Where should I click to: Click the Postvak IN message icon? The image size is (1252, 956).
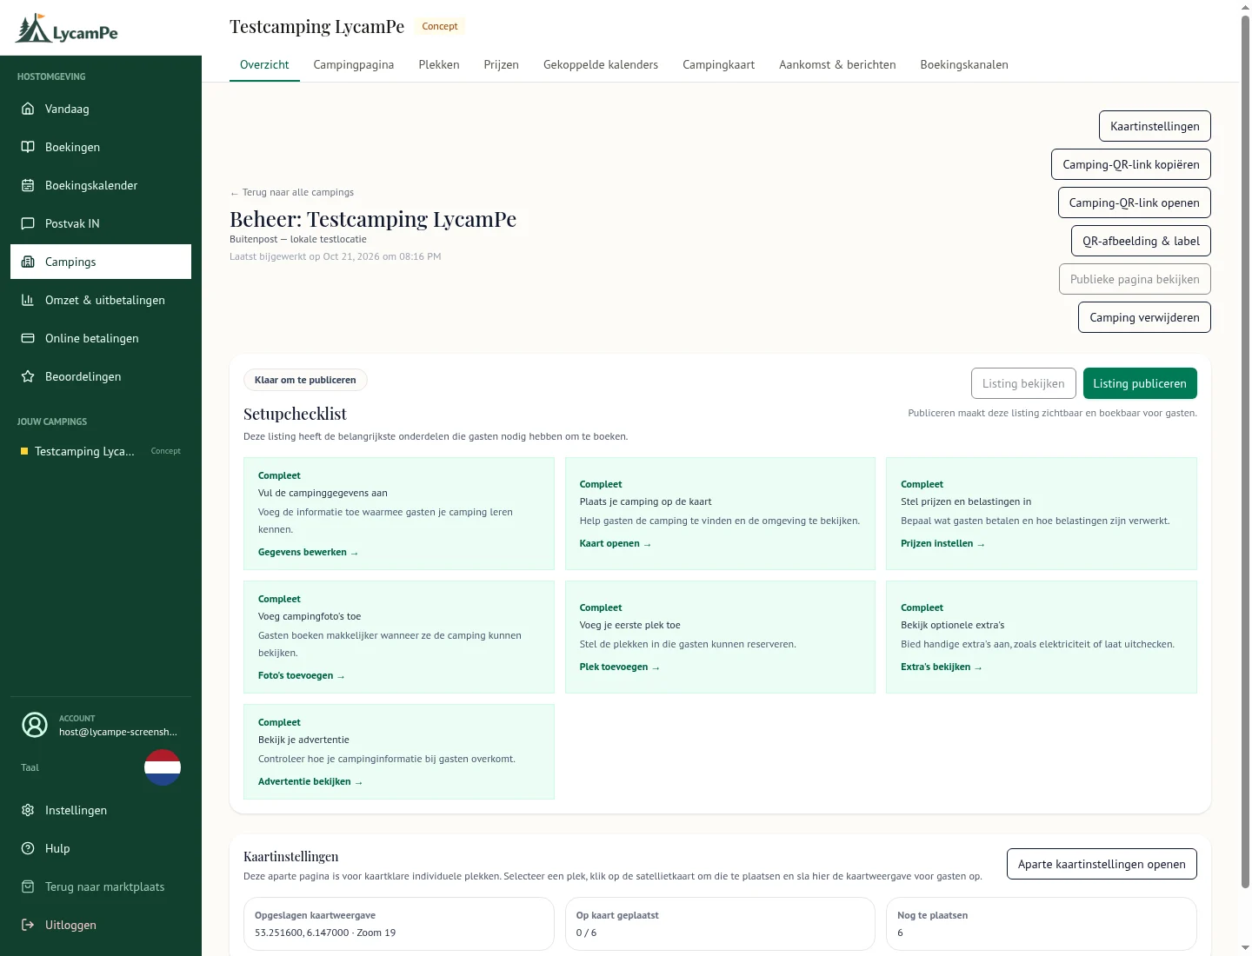pos(28,223)
